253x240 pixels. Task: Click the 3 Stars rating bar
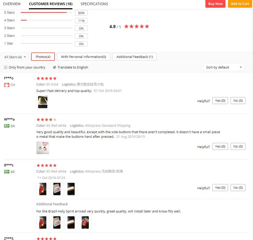point(47,28)
